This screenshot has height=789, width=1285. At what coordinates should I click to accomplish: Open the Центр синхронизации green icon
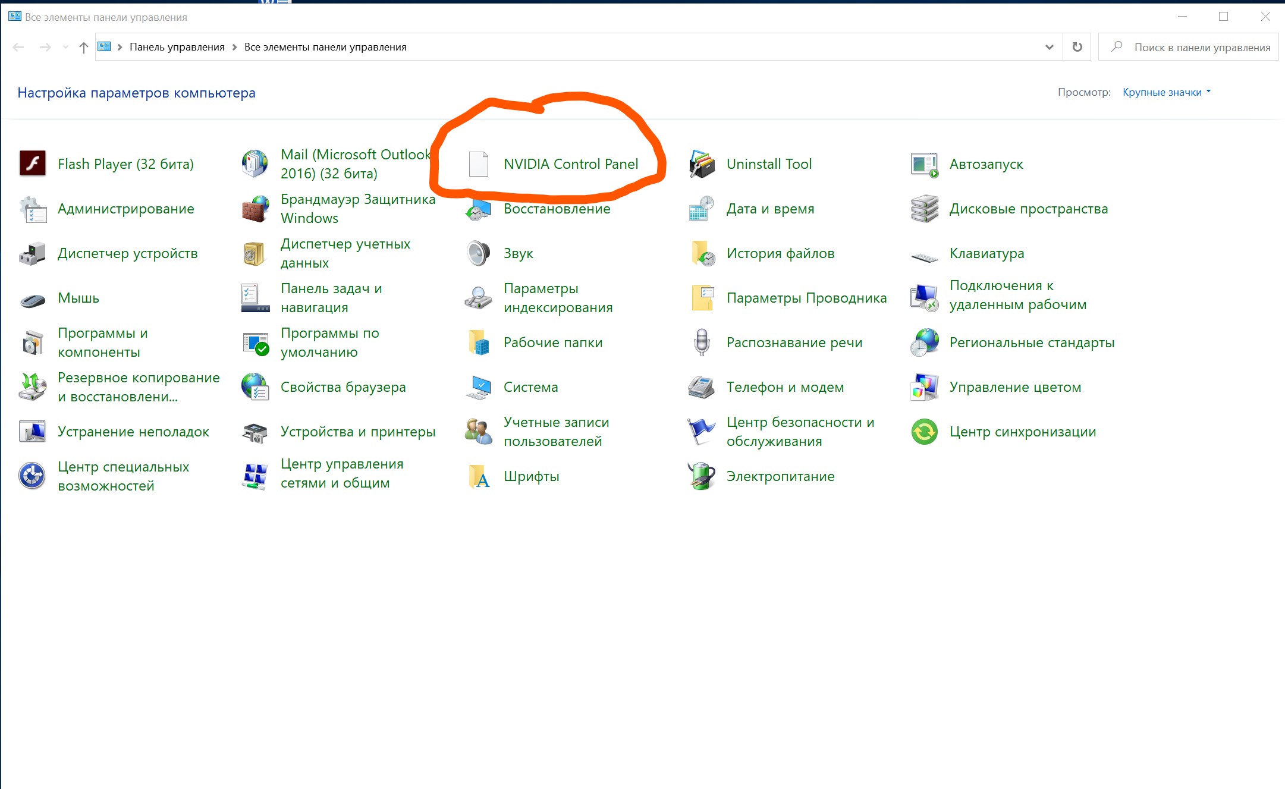(924, 432)
